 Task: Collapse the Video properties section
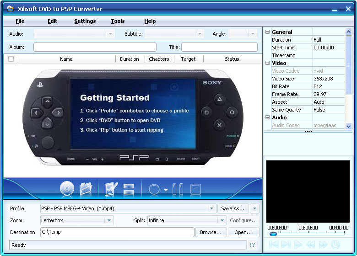[x=268, y=63]
